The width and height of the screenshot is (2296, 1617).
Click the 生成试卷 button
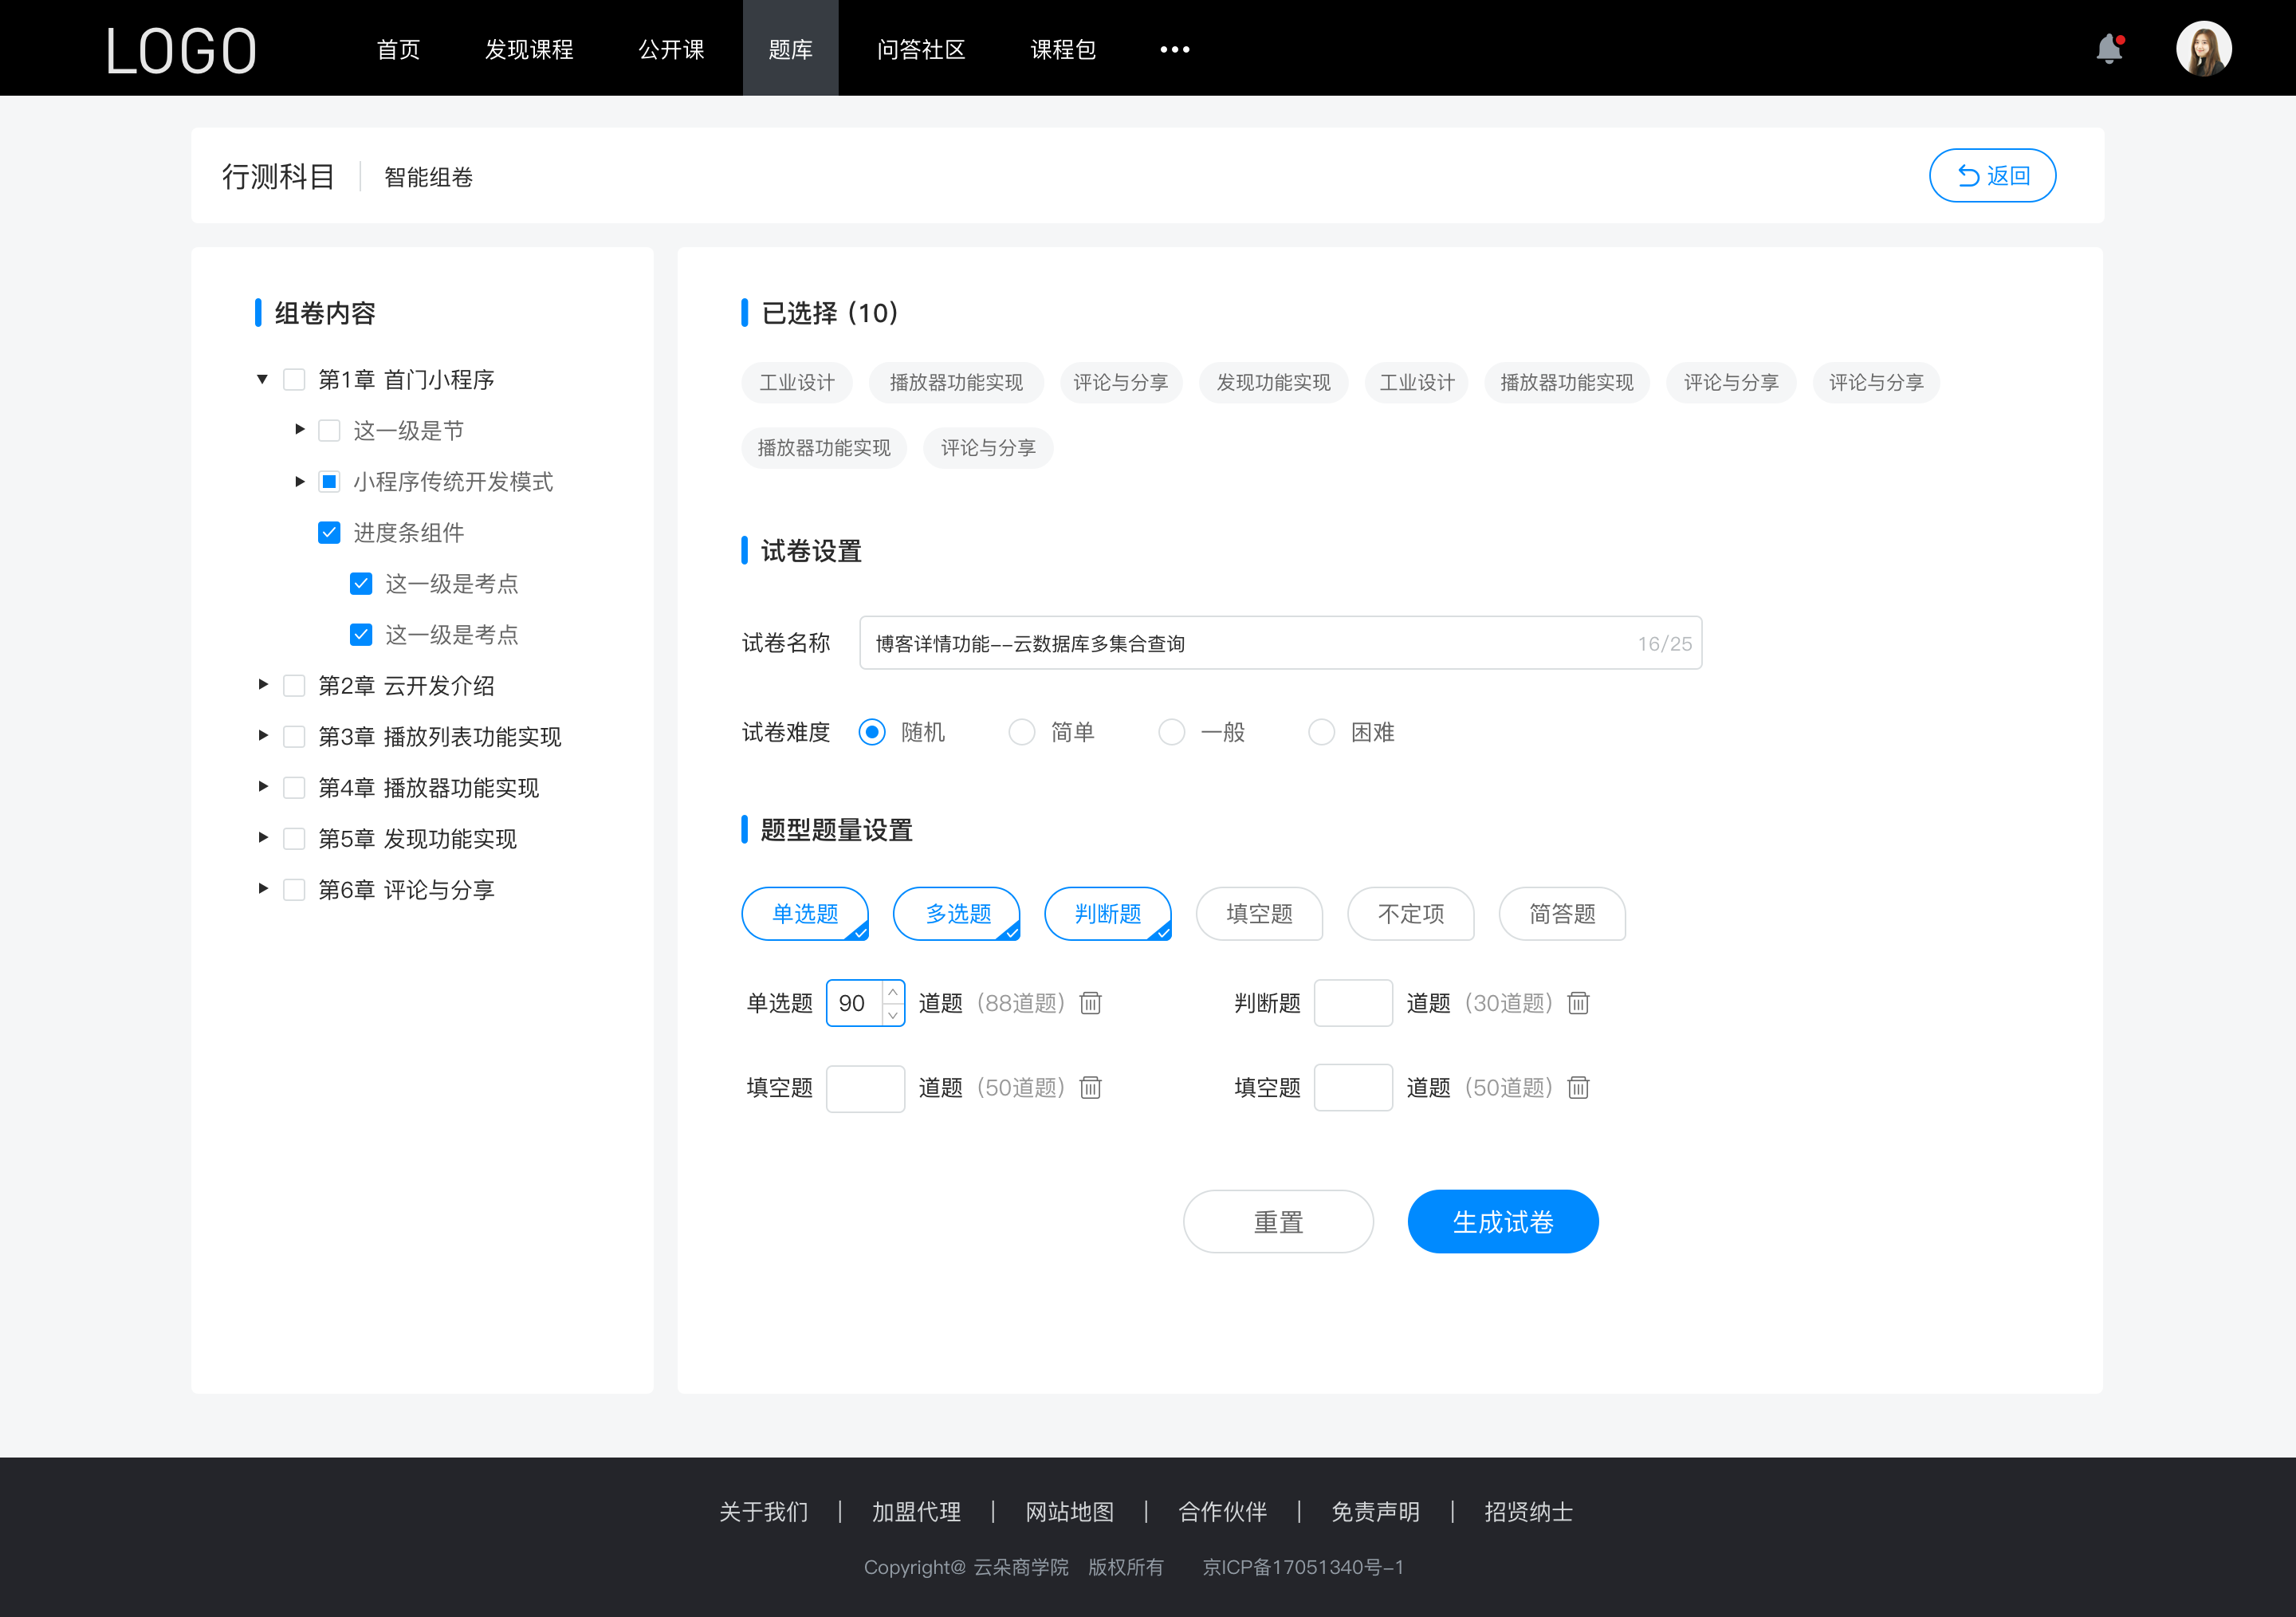click(1501, 1222)
